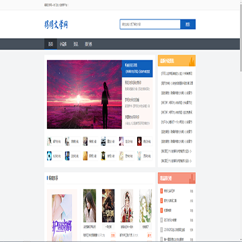The width and height of the screenshot is (242, 242).
Task: Open the category icon with purple anime cover
Action: (x=126, y=141)
